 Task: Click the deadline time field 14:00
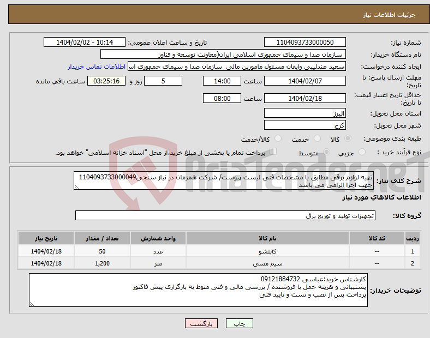pyautogui.click(x=222, y=81)
